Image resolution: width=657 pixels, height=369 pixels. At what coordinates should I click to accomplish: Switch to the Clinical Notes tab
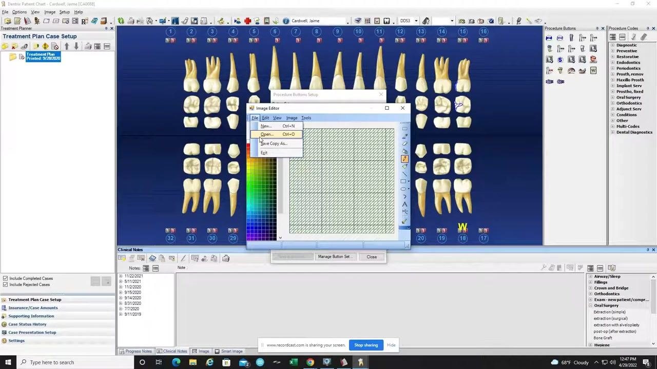pos(172,352)
